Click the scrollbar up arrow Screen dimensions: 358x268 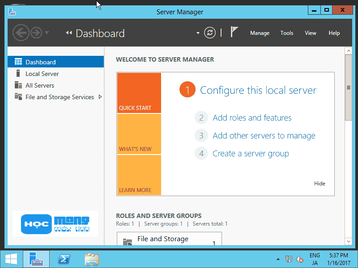click(x=349, y=51)
